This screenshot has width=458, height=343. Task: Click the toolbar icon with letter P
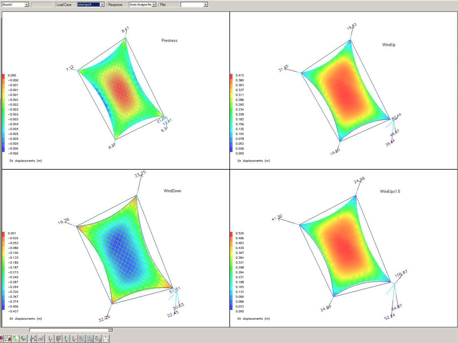pyautogui.click(x=8, y=338)
